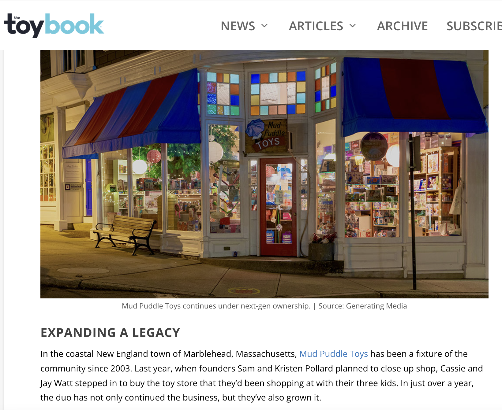Open the Toy Book homepage logo
The width and height of the screenshot is (502, 410).
click(x=54, y=25)
